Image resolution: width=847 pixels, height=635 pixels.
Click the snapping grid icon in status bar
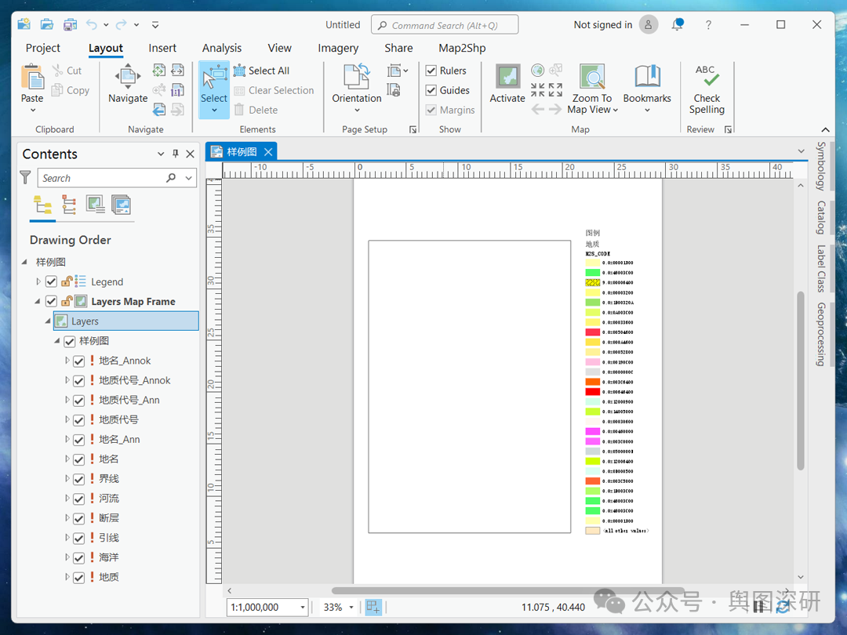pos(373,607)
